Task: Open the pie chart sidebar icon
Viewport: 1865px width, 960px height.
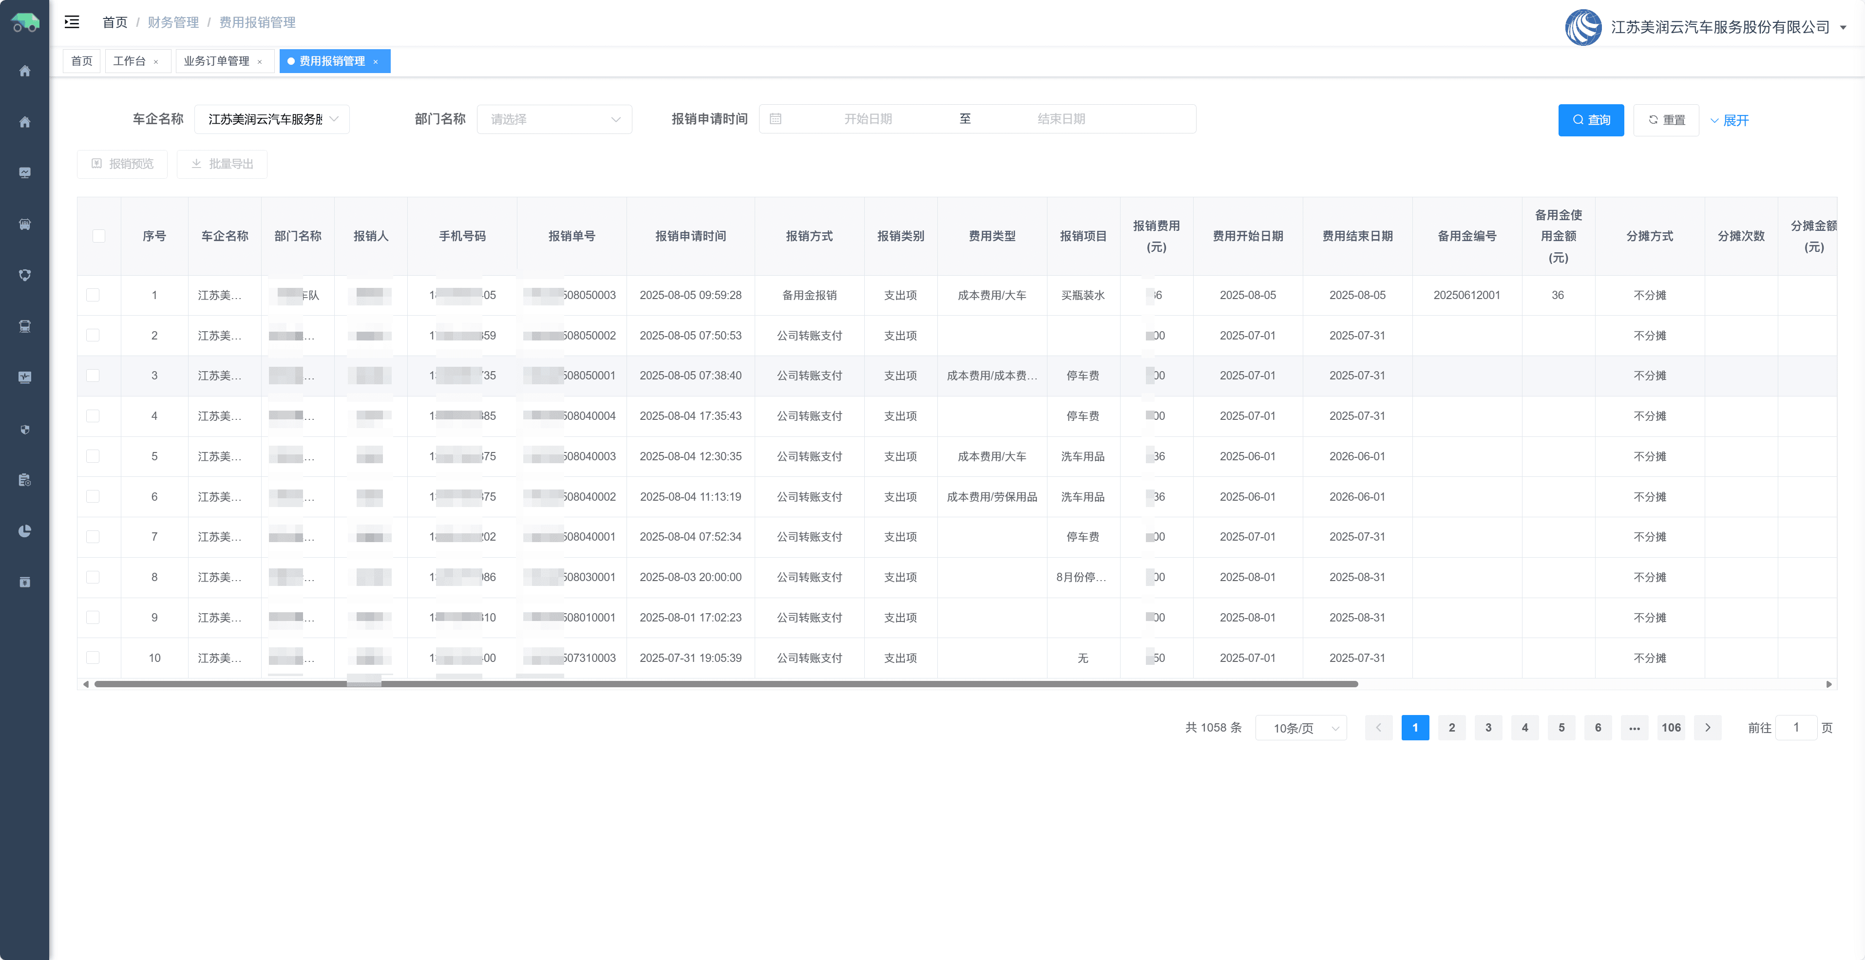Action: [25, 531]
